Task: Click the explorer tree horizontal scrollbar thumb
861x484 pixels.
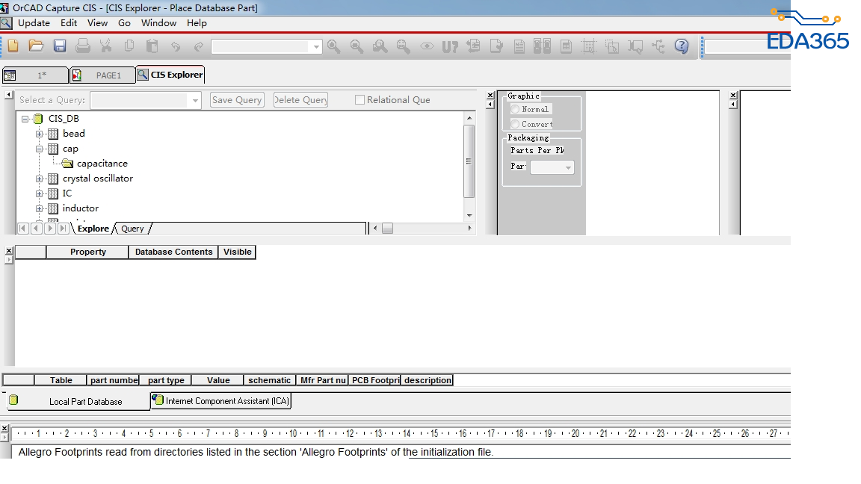Action: [388, 229]
